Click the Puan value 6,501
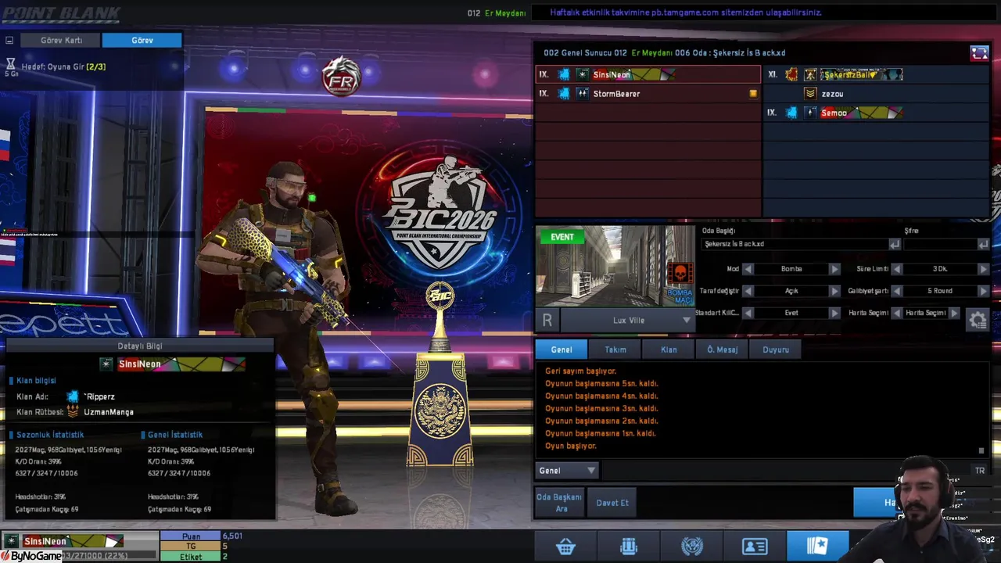 (232, 536)
